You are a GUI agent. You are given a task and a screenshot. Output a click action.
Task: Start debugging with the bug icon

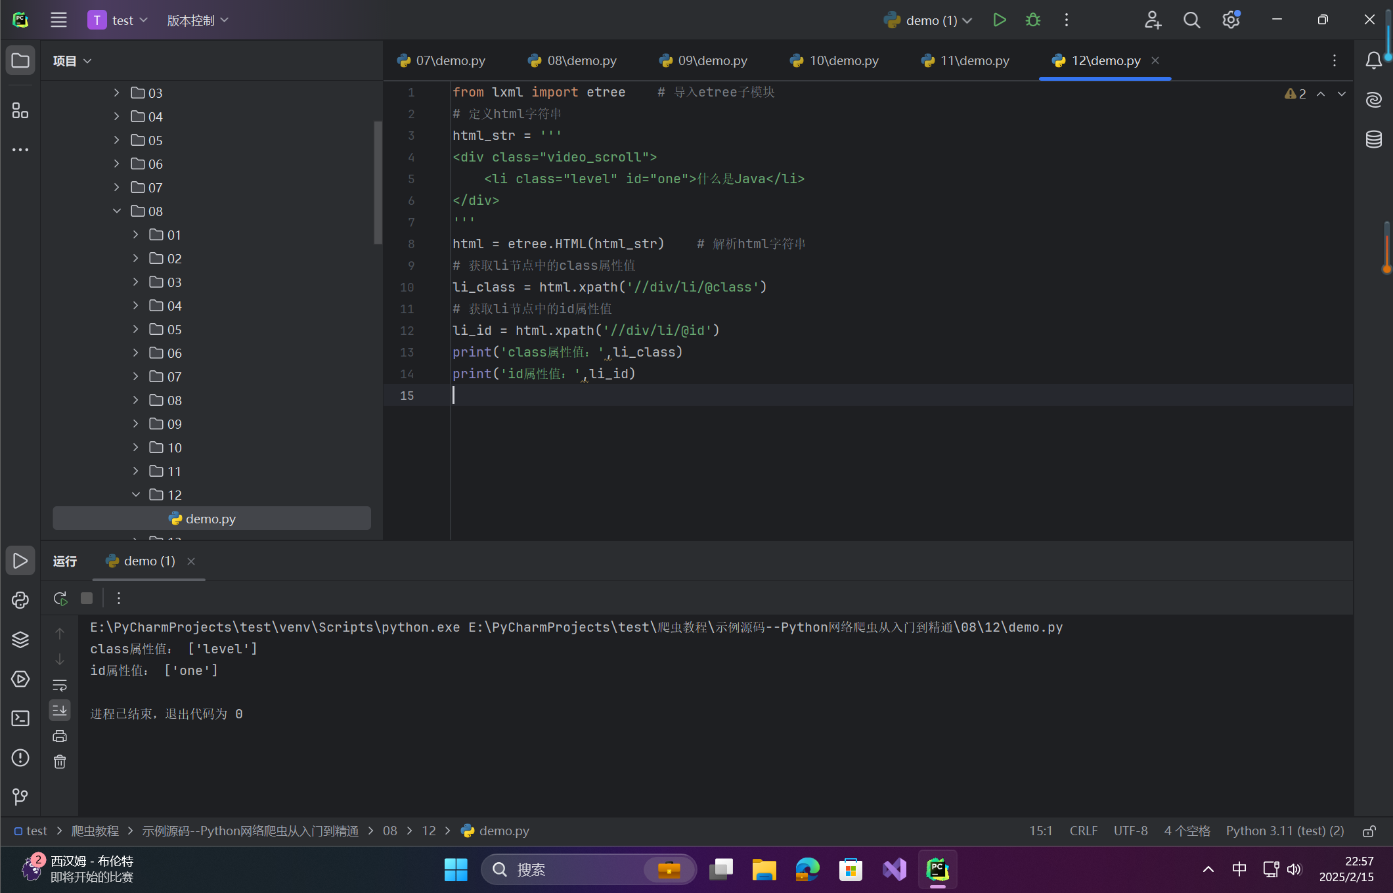pos(1032,20)
